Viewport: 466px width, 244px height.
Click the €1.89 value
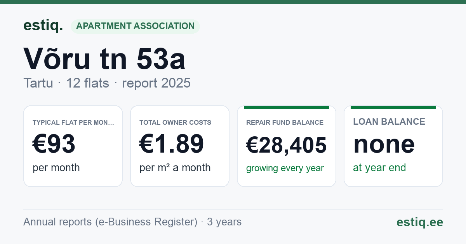point(172,144)
